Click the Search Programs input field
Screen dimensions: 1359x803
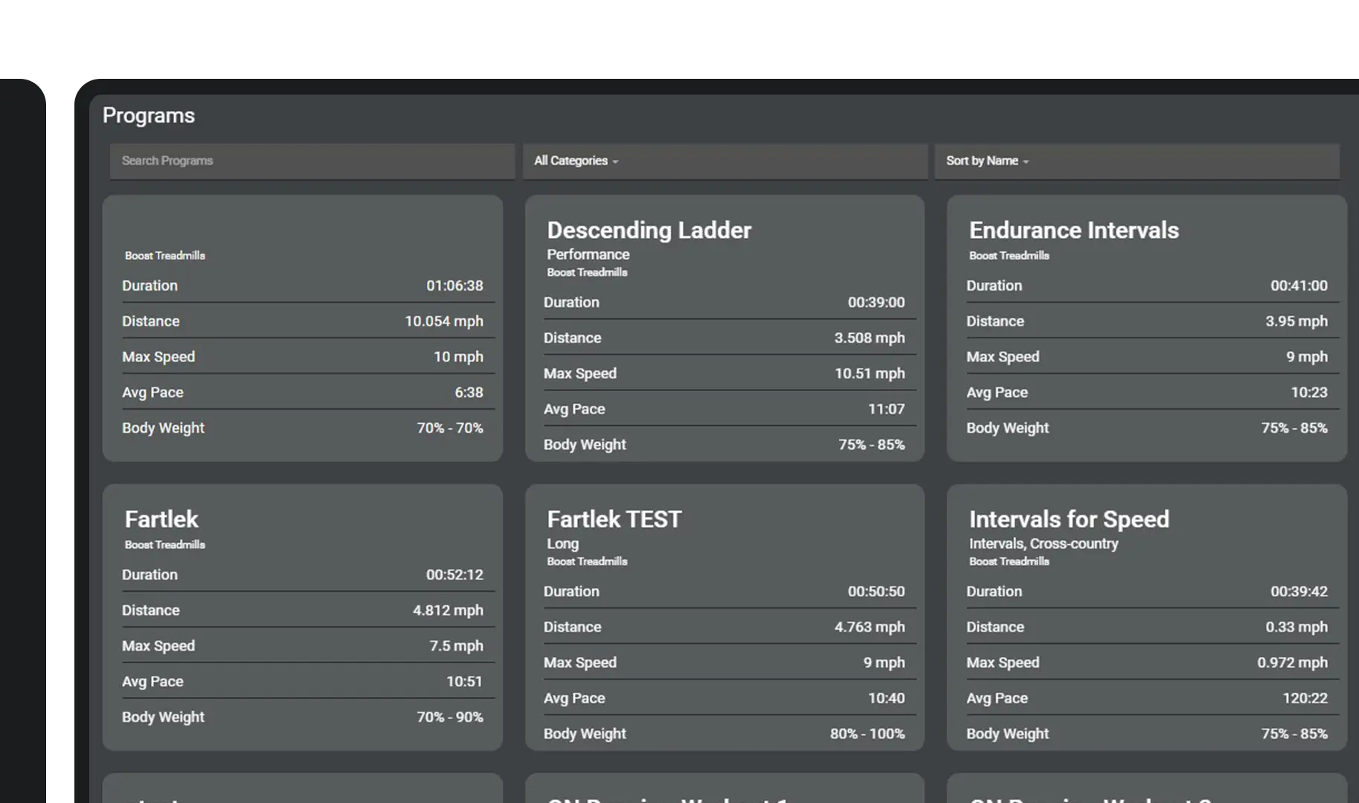312,161
